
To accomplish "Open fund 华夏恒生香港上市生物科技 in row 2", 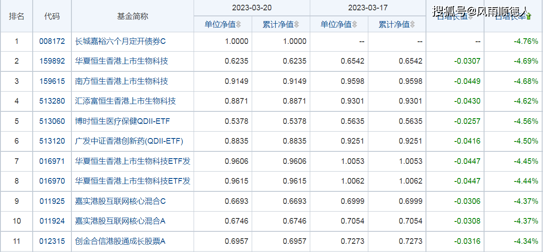I will [121, 61].
